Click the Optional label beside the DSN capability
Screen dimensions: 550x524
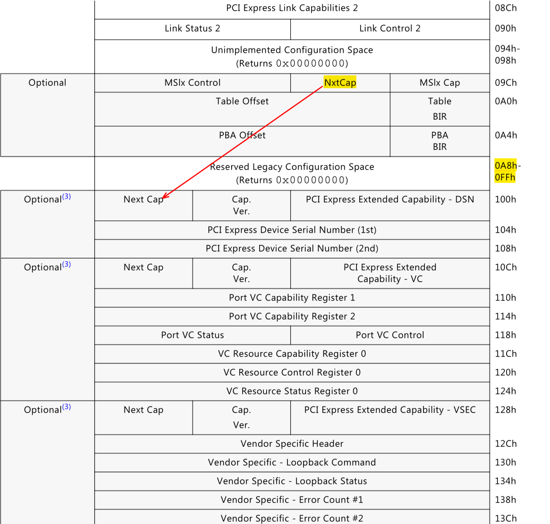tap(43, 200)
